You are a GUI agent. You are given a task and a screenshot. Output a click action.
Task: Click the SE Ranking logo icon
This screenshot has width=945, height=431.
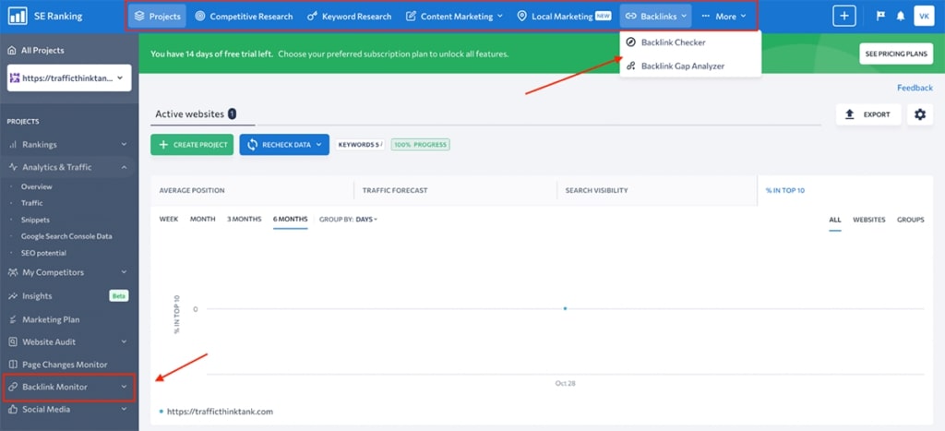pos(17,17)
